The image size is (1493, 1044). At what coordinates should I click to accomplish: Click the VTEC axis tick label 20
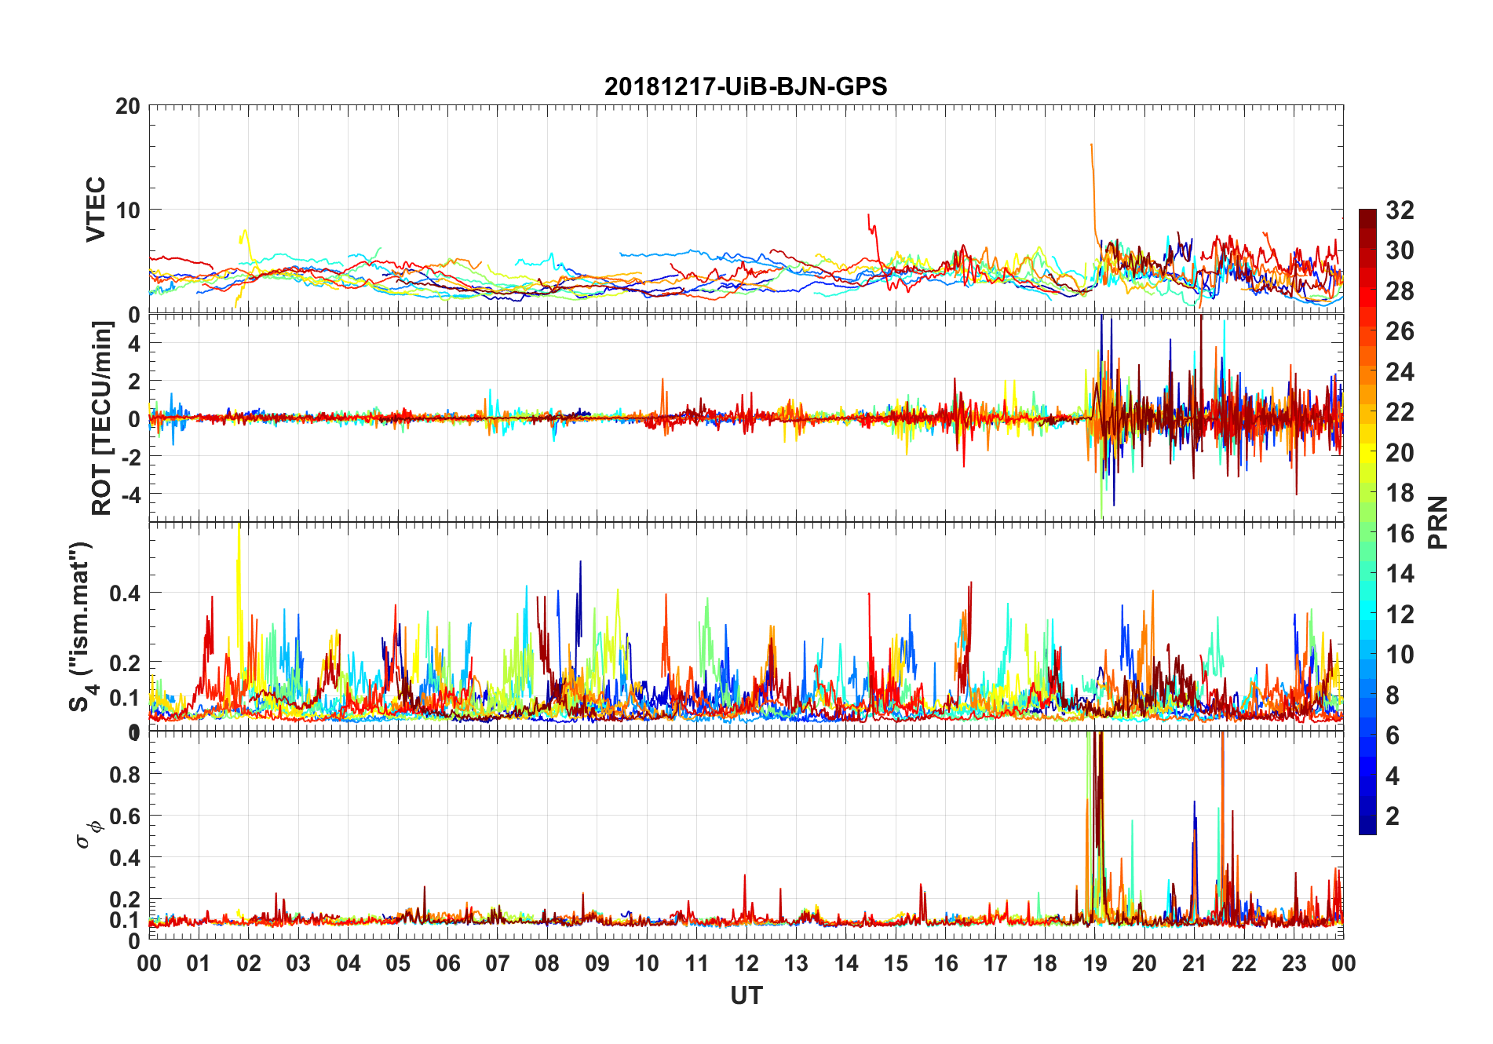[x=128, y=106]
